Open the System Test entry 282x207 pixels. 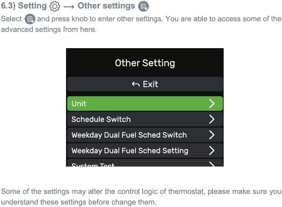[x=145, y=163]
